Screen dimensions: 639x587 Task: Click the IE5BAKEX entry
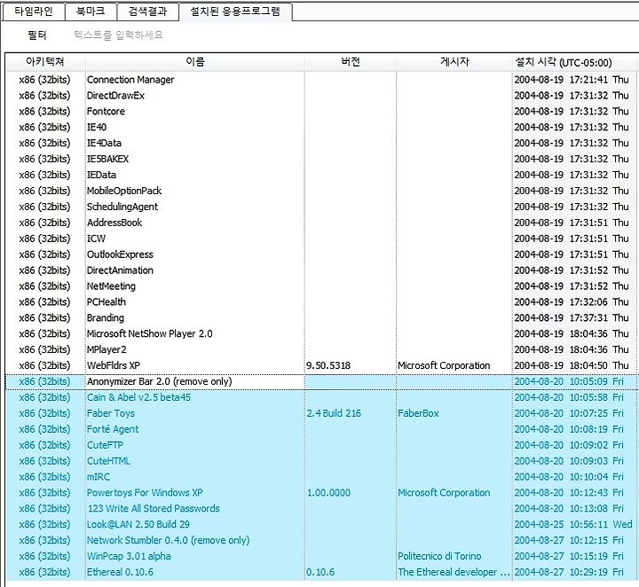pos(107,160)
